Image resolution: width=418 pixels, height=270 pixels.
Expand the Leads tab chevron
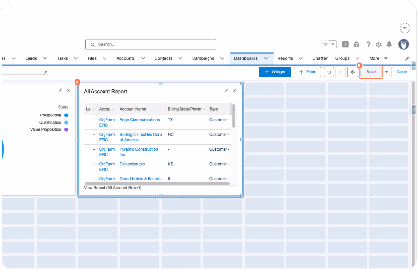[x=45, y=58]
